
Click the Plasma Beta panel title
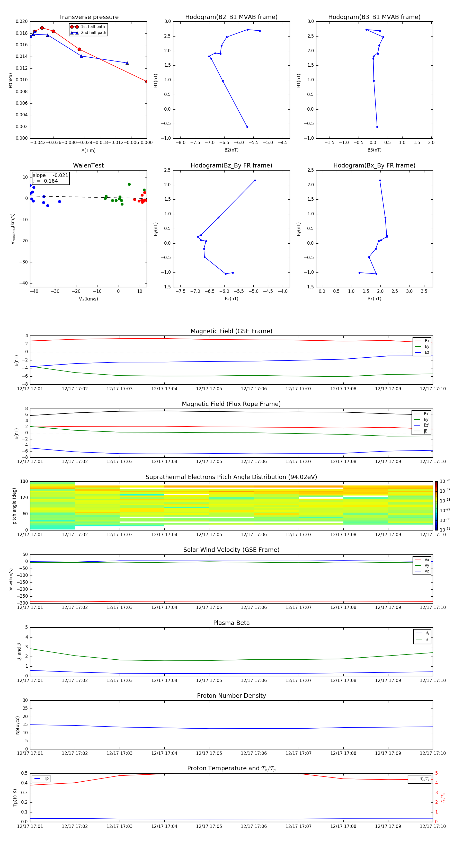click(x=231, y=623)
